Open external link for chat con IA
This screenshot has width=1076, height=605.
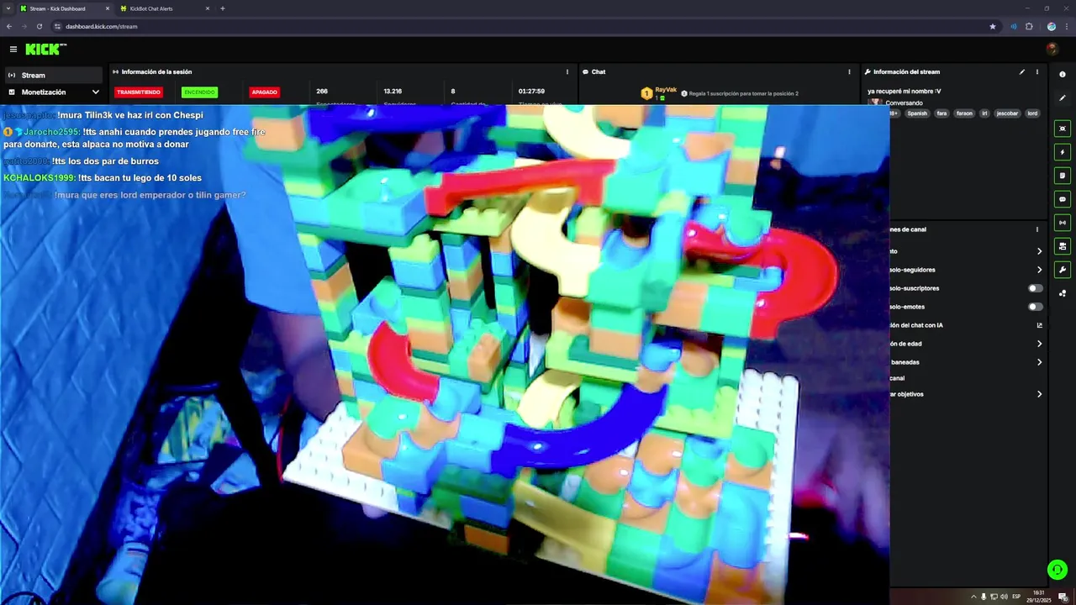[1039, 325]
